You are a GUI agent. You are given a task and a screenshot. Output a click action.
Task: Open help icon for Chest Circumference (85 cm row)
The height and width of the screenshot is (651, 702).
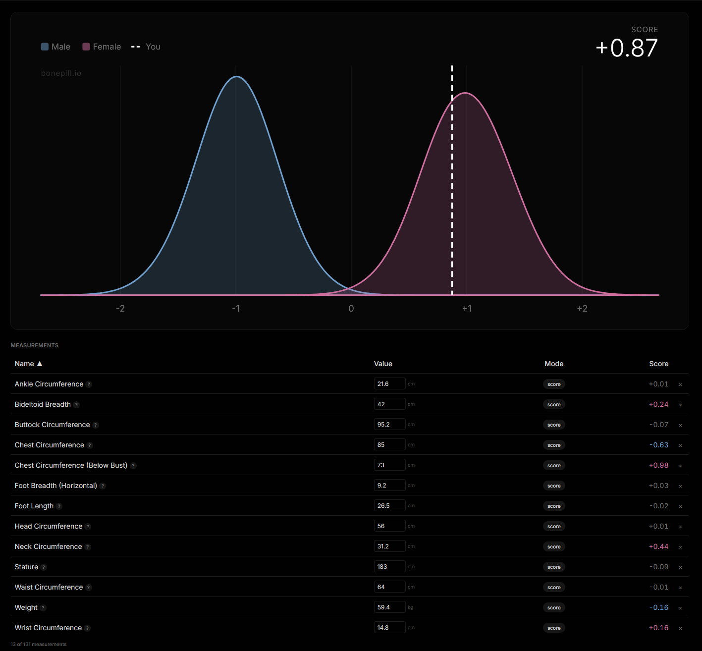click(90, 445)
